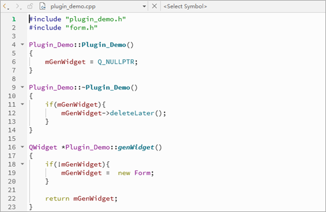Click QWidget return type on line 16
This screenshot has height=212, width=326.
(x=43, y=148)
